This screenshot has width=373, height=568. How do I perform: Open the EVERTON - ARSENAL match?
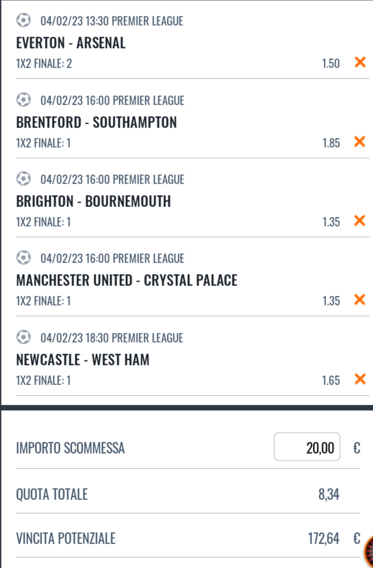tap(71, 43)
